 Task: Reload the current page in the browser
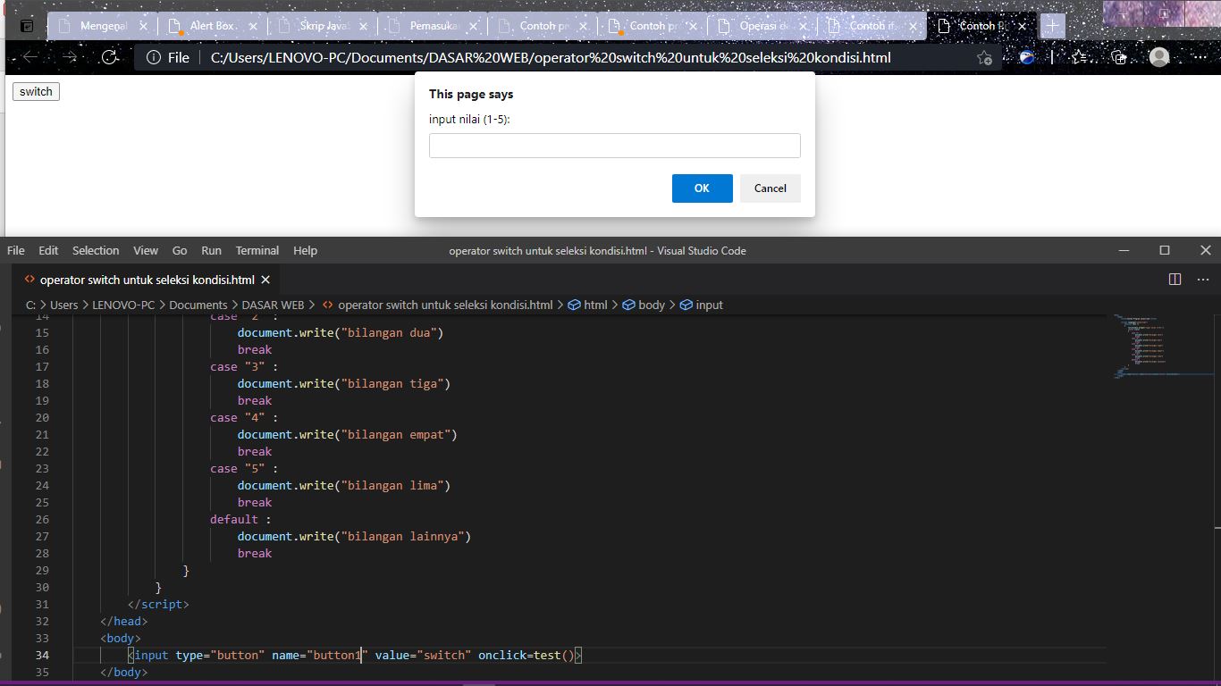pyautogui.click(x=109, y=57)
